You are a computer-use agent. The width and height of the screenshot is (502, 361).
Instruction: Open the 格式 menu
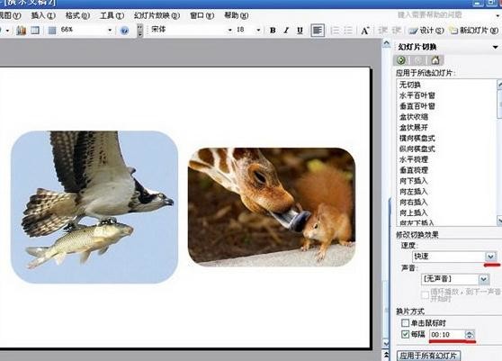click(x=77, y=15)
